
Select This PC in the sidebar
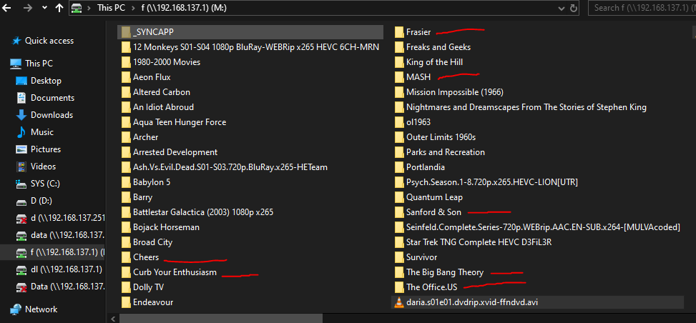click(39, 64)
